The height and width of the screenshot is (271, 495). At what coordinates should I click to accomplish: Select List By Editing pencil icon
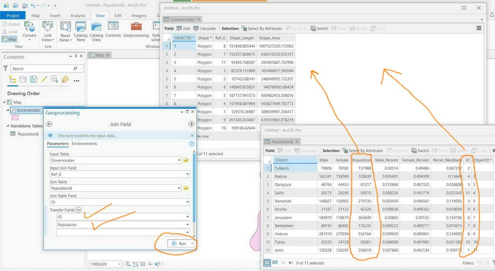point(44,79)
